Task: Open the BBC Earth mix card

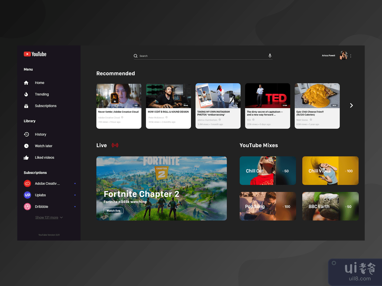Action: [330, 206]
